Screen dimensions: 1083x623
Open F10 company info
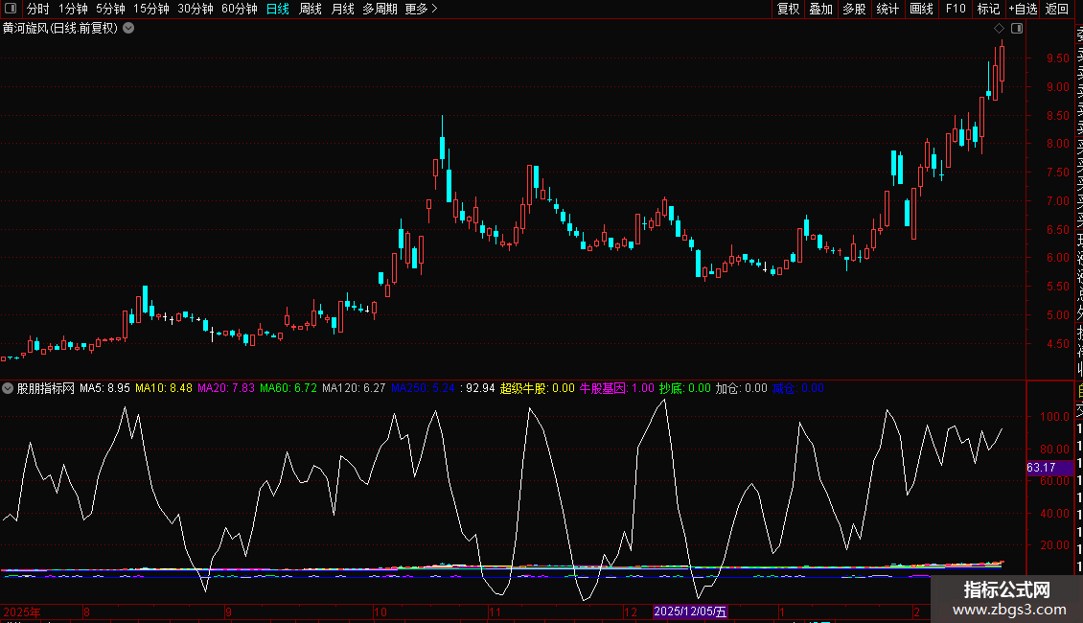(956, 9)
